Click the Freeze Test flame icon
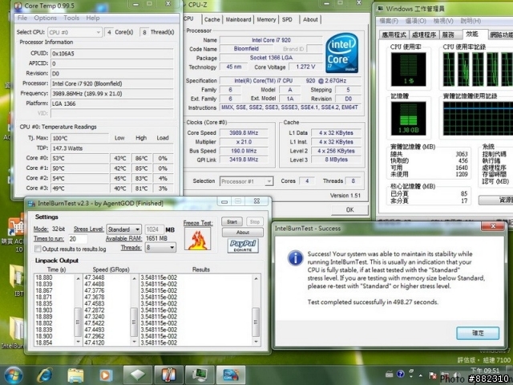 tap(198, 239)
